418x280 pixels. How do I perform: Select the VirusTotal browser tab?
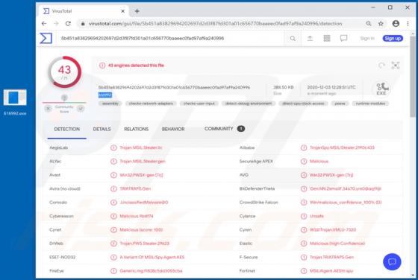click(83, 11)
